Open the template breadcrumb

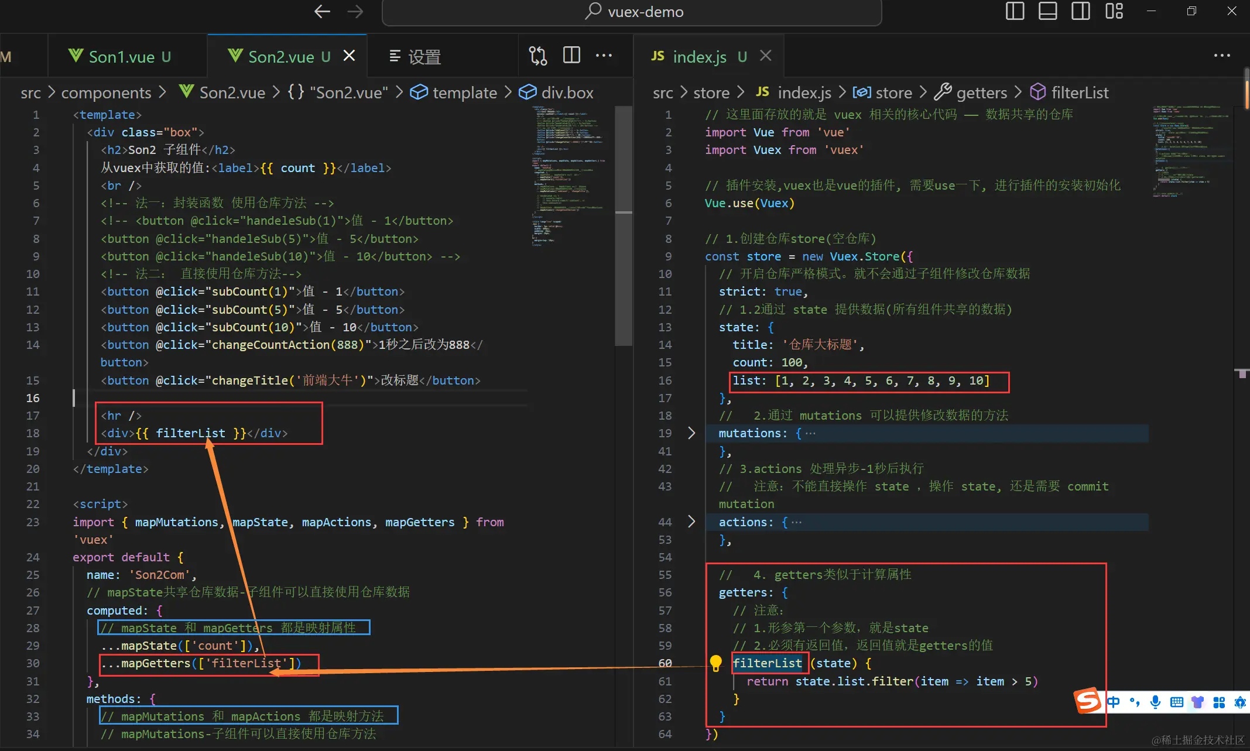coord(454,92)
